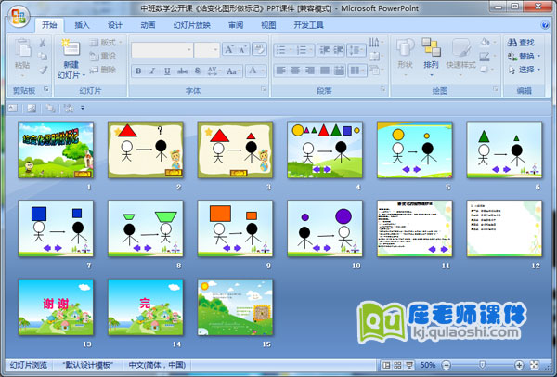Image resolution: width=557 pixels, height=377 pixels.
Task: Open the Insert (插入) tab
Action: tap(83, 26)
